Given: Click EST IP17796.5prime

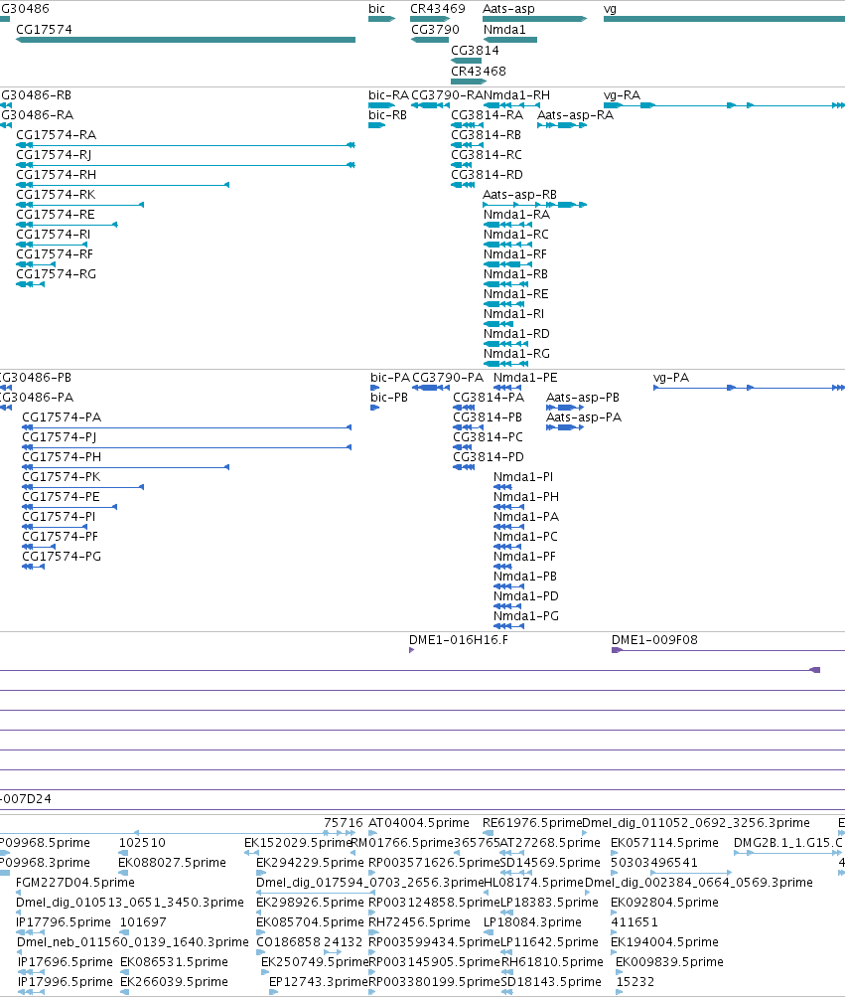Looking at the screenshot, I should [x=63, y=922].
